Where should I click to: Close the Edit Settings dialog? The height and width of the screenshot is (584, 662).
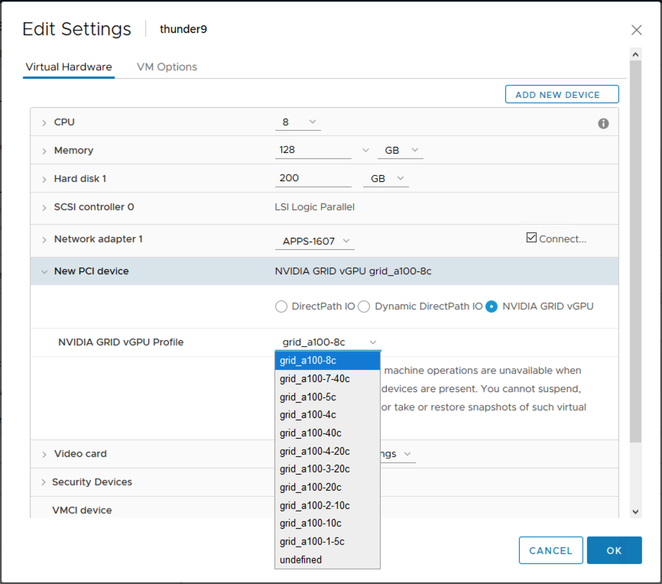click(636, 30)
